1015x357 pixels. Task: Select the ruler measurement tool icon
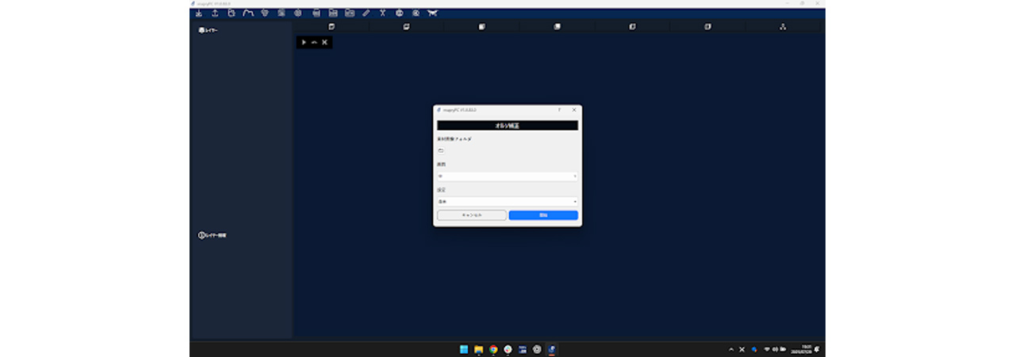click(x=366, y=13)
